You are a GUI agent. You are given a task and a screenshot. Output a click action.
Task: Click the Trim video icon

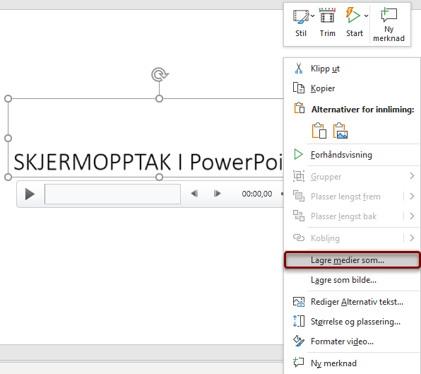click(x=327, y=16)
